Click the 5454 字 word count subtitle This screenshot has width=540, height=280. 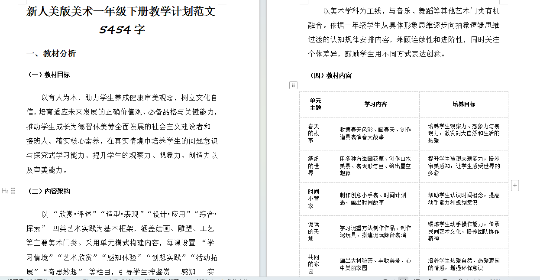(x=122, y=30)
